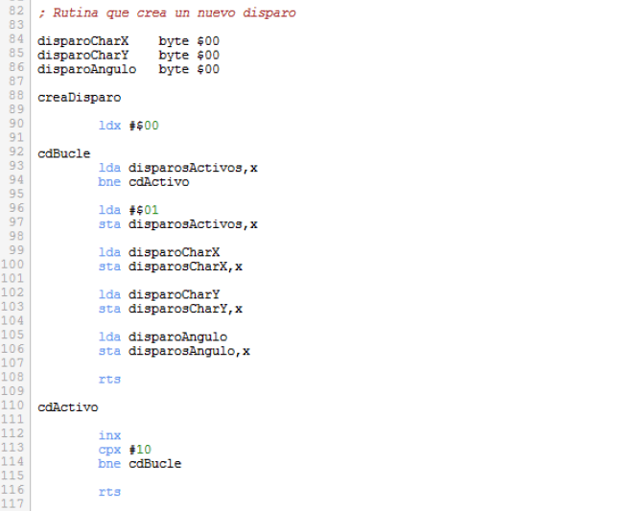The image size is (632, 511).
Task: Click the rts instruction on line 108
Action: tap(109, 380)
